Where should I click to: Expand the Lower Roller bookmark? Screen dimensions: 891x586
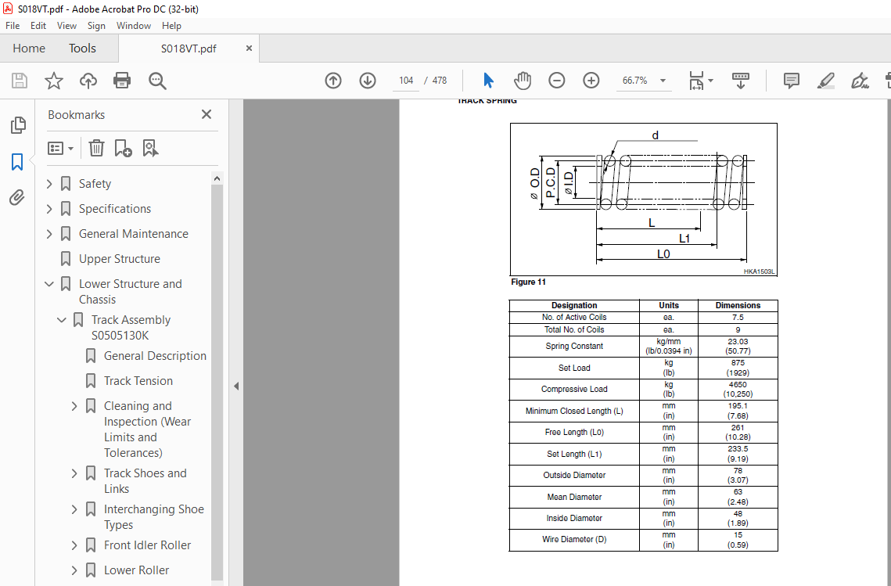tap(74, 570)
